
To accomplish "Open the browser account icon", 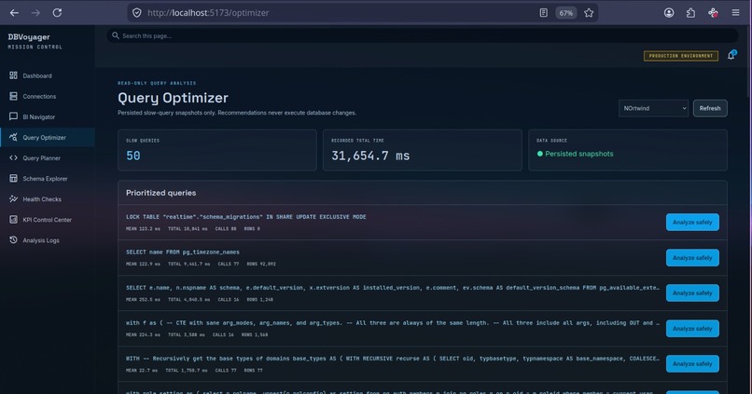I will pyautogui.click(x=669, y=13).
